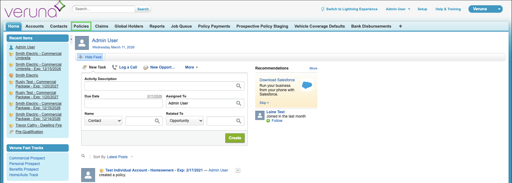Open Benefits Prospect fast track
The height and width of the screenshot is (183, 512).
point(24,169)
